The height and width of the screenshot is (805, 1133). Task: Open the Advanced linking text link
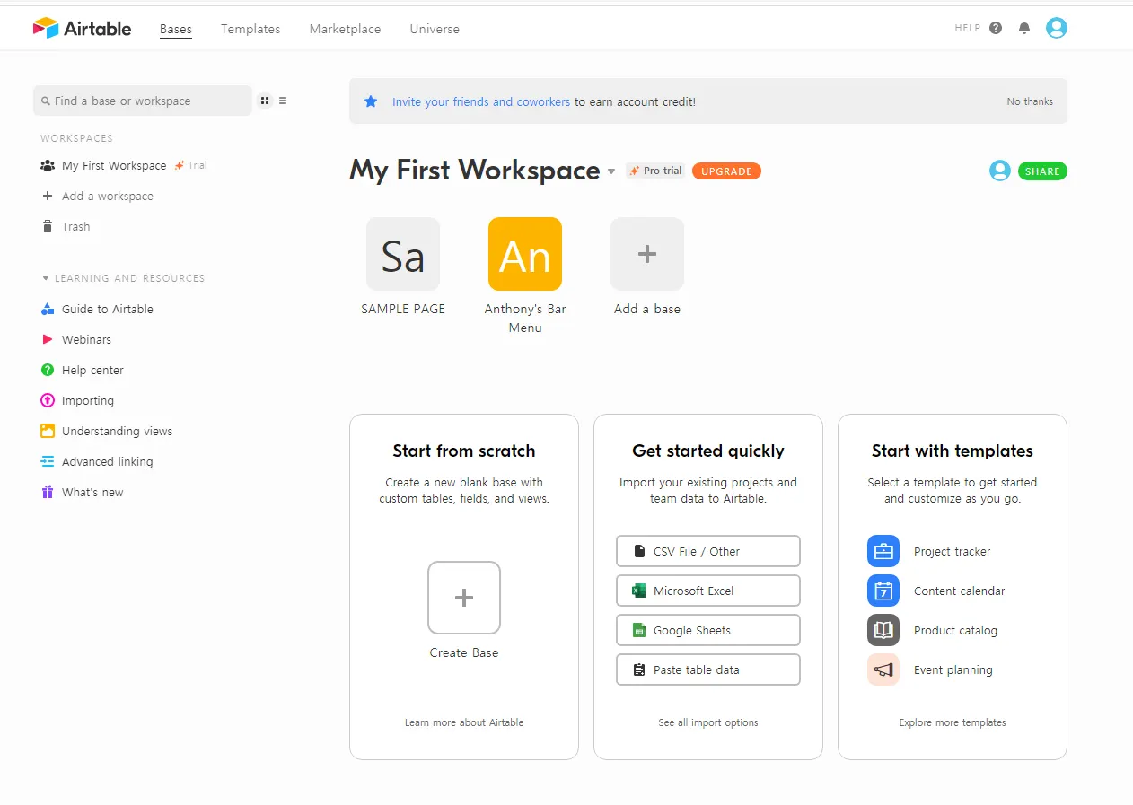pyautogui.click(x=108, y=461)
